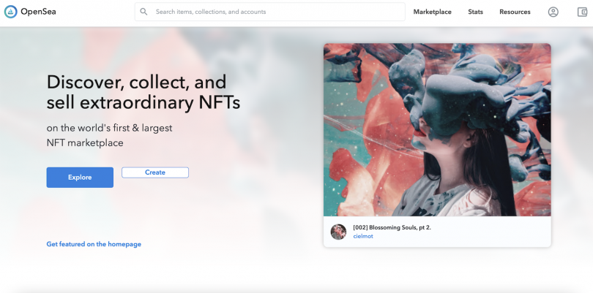Click the page header bar

296,13
